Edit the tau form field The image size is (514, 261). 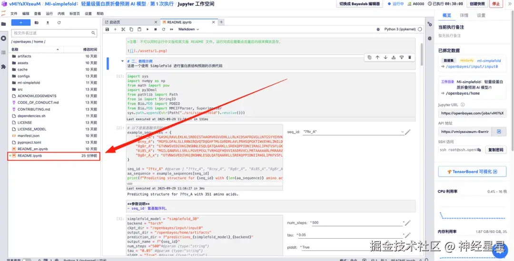coord(350,235)
